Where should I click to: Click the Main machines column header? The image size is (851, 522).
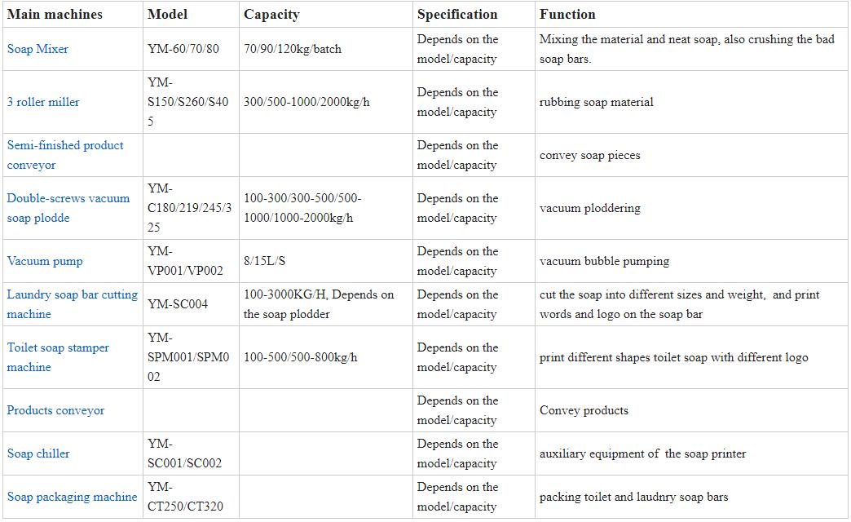click(x=55, y=14)
